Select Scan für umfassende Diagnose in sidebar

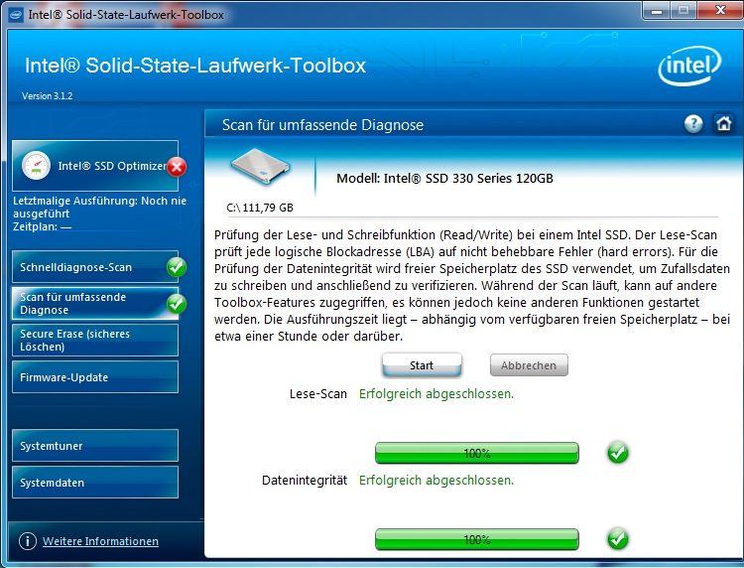click(95, 304)
